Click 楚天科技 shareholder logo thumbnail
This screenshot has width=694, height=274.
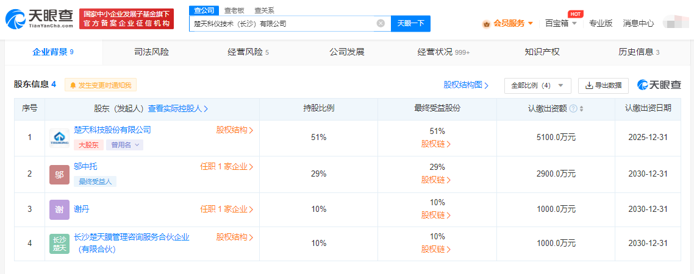coord(60,138)
